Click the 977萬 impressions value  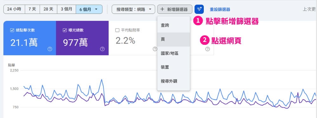75,43
